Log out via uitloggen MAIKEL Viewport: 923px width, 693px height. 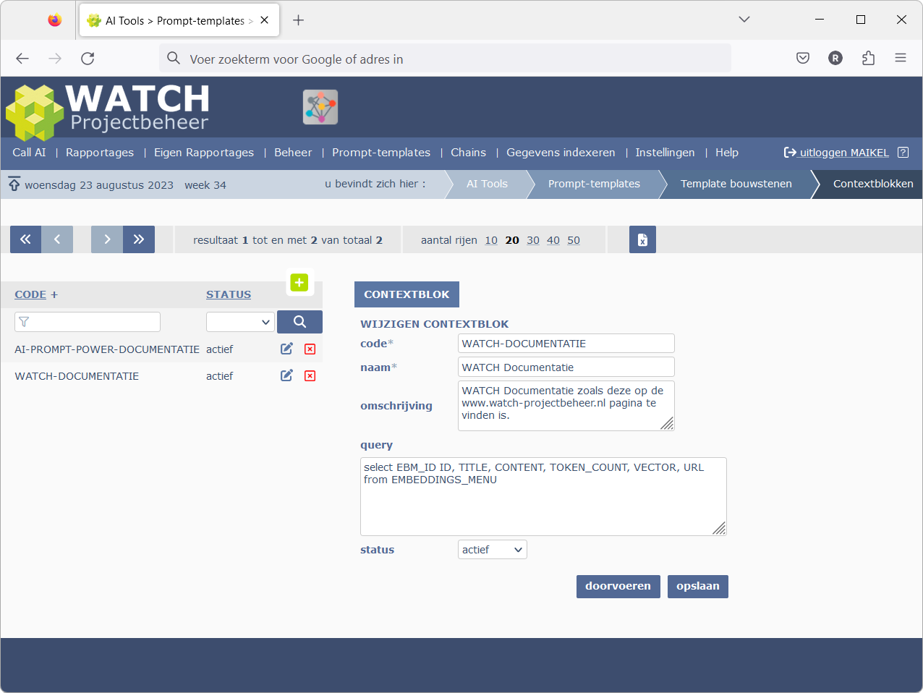837,153
